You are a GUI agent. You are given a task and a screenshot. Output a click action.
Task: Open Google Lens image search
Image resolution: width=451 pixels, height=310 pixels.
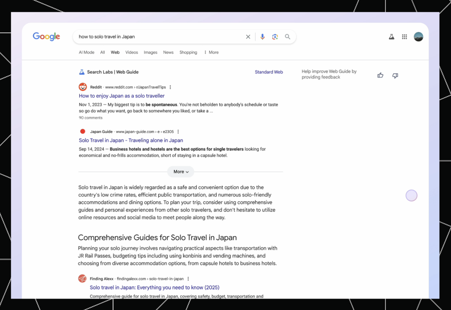tap(275, 37)
